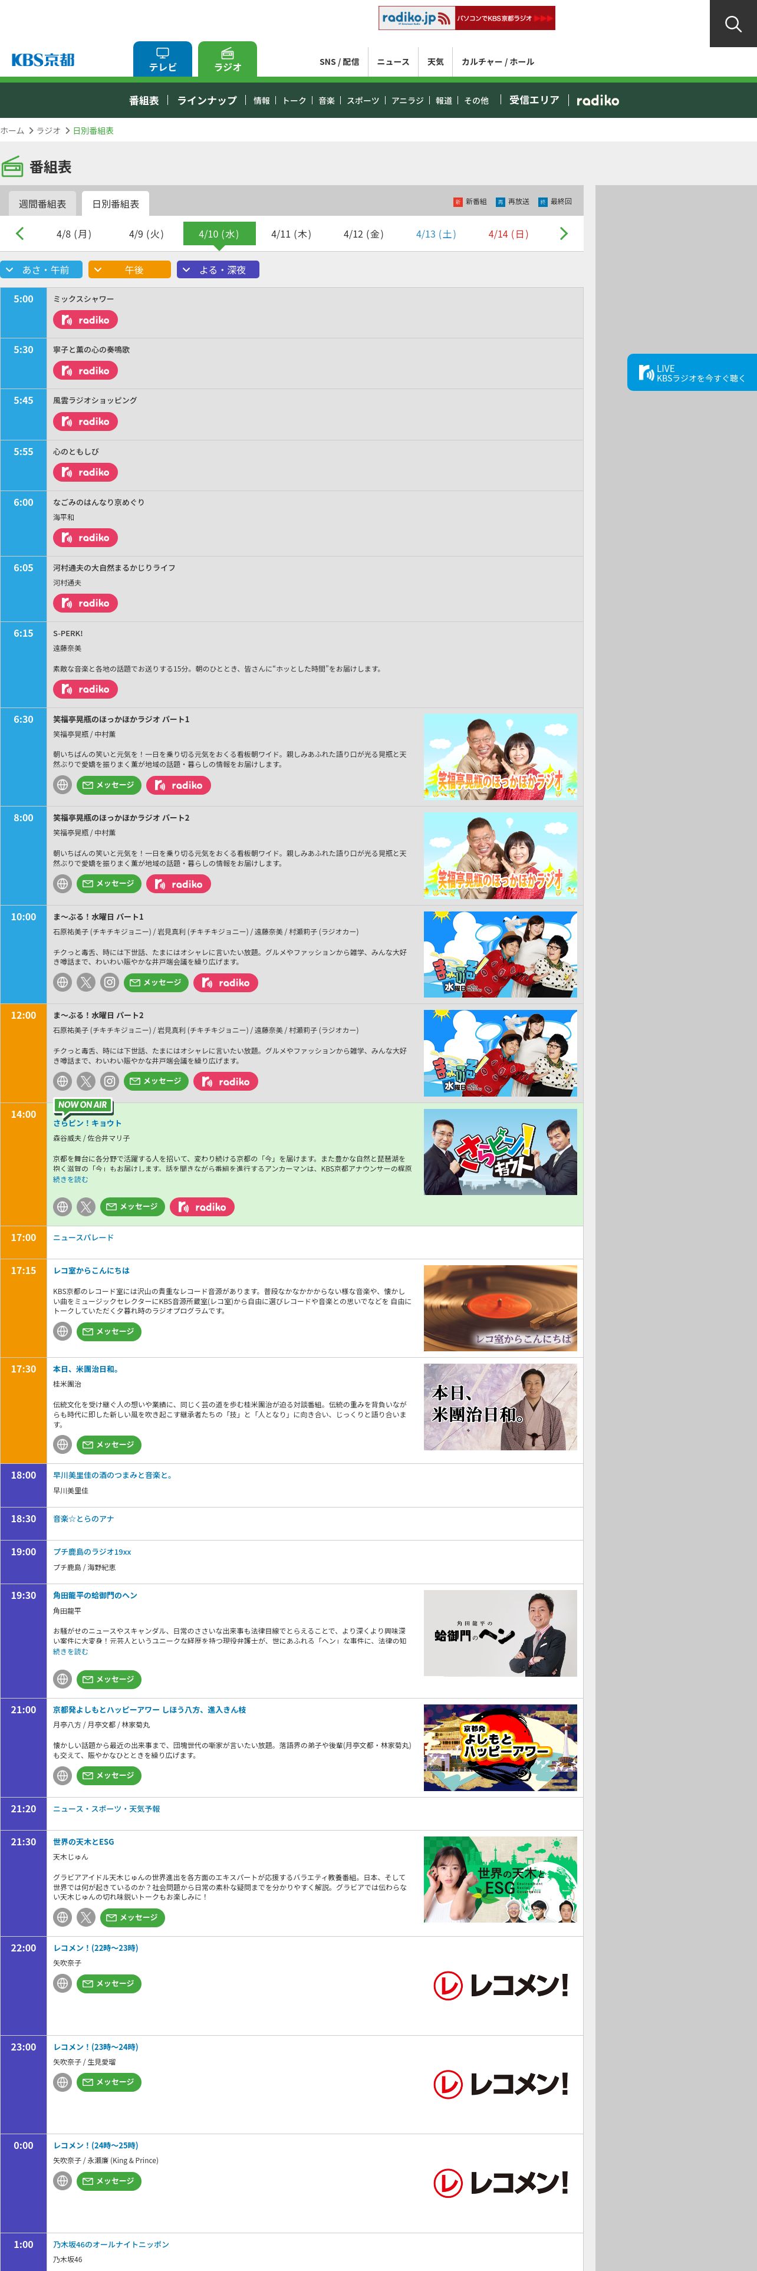Open globe icon for ま〜ぶる！パート1
This screenshot has height=2271, width=757.
[62, 982]
